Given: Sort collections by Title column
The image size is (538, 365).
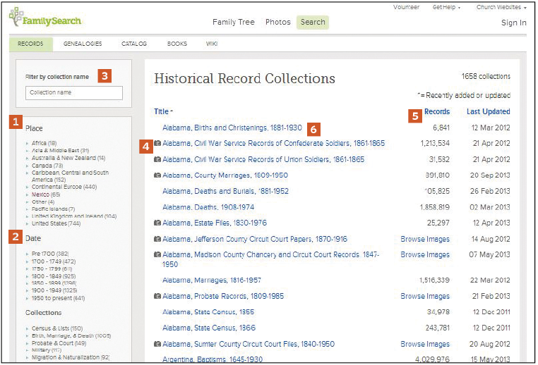Looking at the screenshot, I should [x=163, y=111].
